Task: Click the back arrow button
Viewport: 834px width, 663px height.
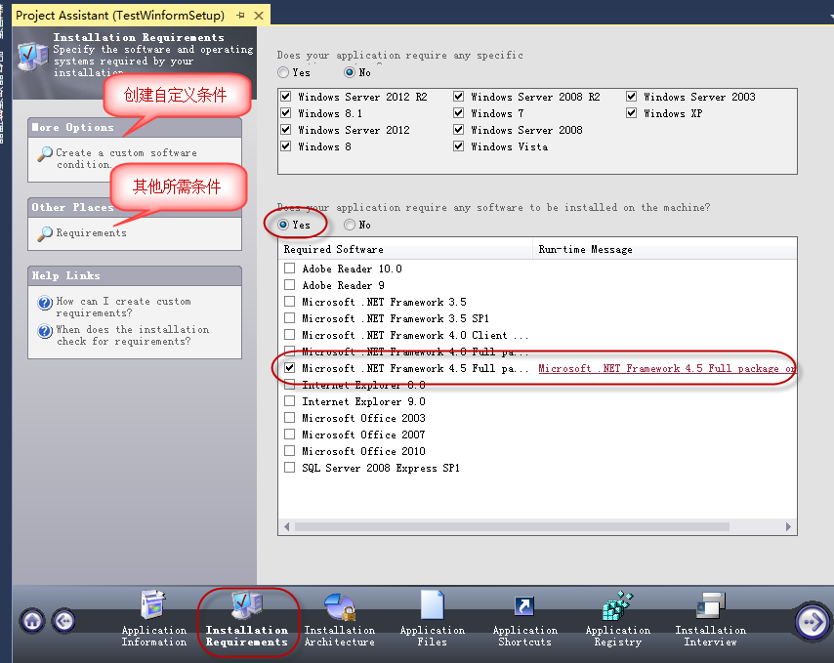Action: point(64,620)
